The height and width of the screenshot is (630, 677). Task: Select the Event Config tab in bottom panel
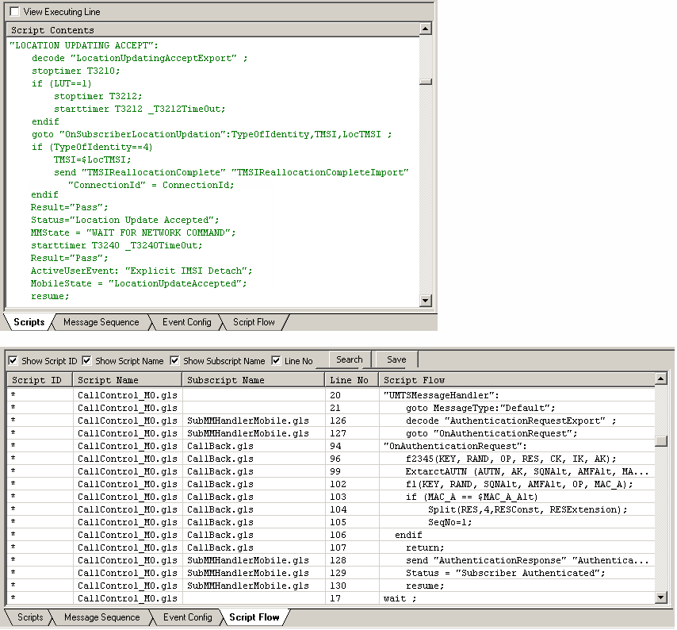click(x=186, y=617)
